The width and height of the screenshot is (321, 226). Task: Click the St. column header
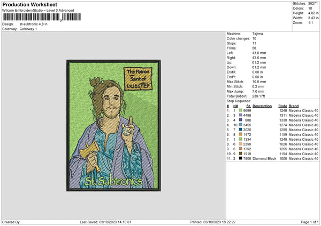249,106
